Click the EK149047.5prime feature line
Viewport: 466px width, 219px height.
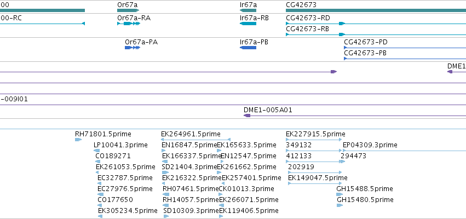(x=315, y=183)
